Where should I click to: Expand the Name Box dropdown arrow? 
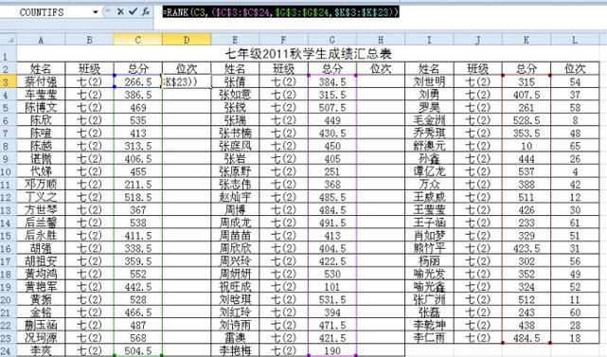click(96, 12)
